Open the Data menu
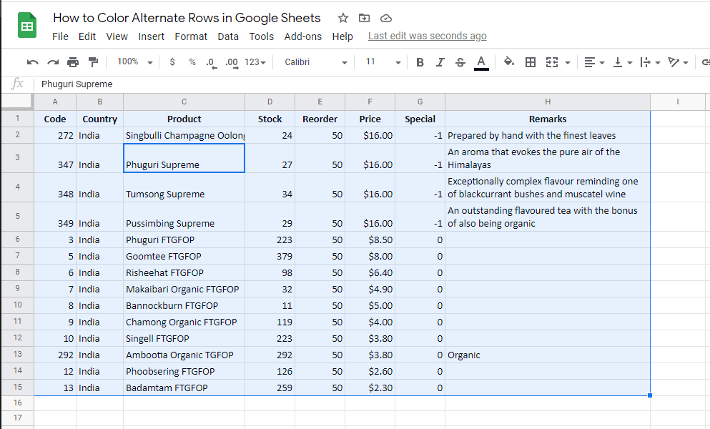The width and height of the screenshot is (710, 429). pos(228,36)
